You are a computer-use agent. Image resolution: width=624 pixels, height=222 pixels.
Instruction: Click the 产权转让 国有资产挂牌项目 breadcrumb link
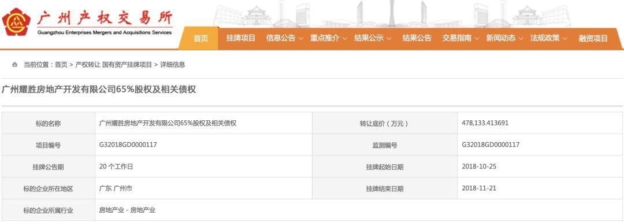coord(113,64)
